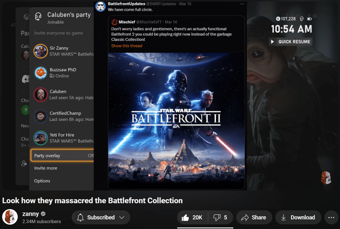Open CertifiedChamp's profile avatar
This screenshot has height=229, width=340.
point(40,116)
